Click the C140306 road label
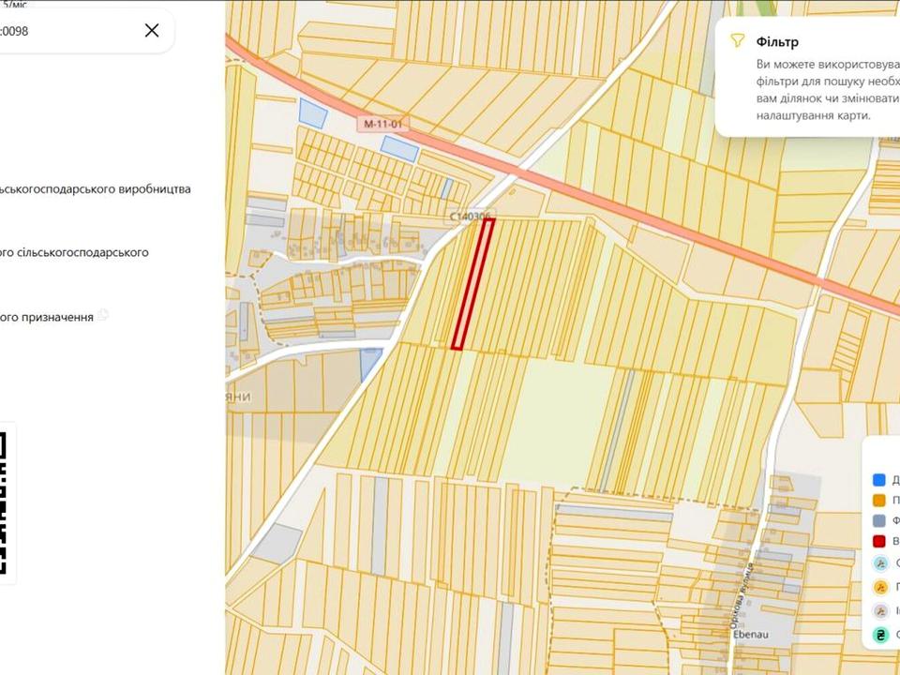900x675 pixels. click(470, 217)
